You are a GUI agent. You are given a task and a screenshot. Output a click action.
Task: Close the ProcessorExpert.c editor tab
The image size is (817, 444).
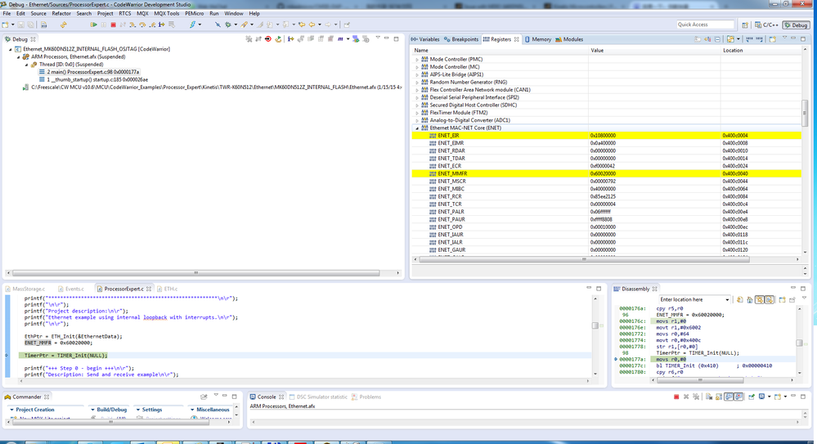point(149,289)
